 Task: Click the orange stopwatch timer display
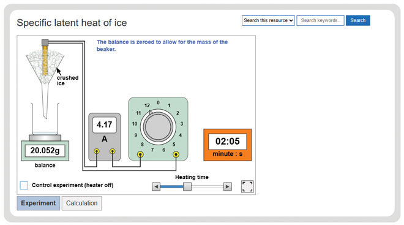228,145
